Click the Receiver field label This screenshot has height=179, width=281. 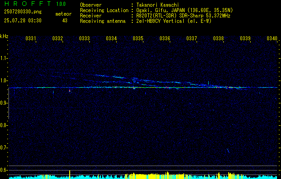pyautogui.click(x=91, y=16)
